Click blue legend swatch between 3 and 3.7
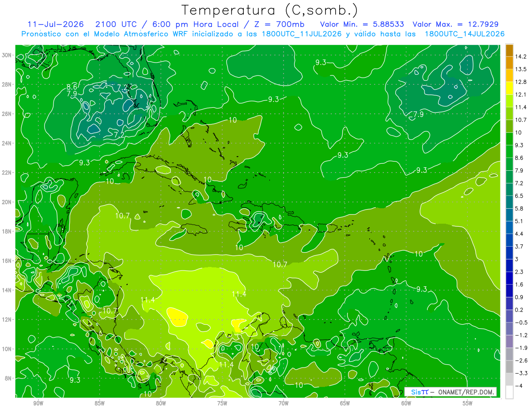Viewport: 530px width, 409px height. (509, 253)
